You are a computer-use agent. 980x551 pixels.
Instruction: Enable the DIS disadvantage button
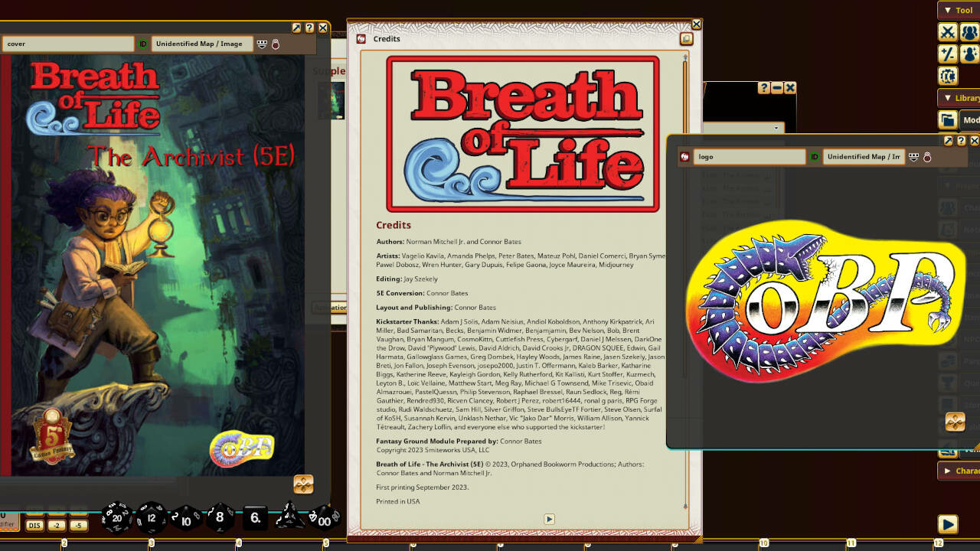point(34,525)
